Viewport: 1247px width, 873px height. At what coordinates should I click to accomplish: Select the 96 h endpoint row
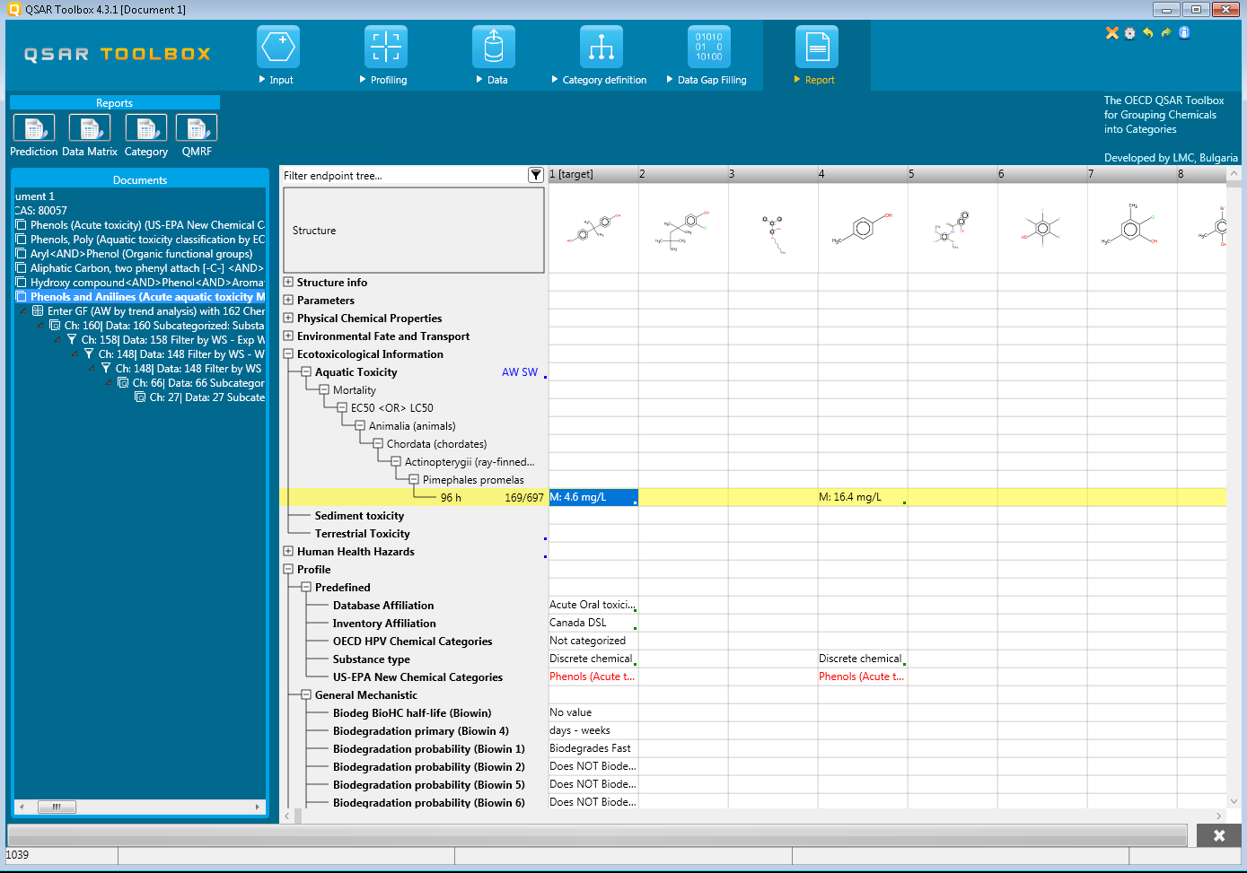[x=451, y=497]
